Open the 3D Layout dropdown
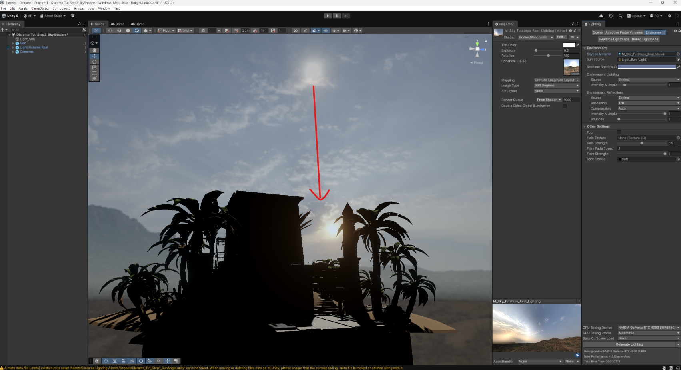The height and width of the screenshot is (370, 681). tap(557, 91)
